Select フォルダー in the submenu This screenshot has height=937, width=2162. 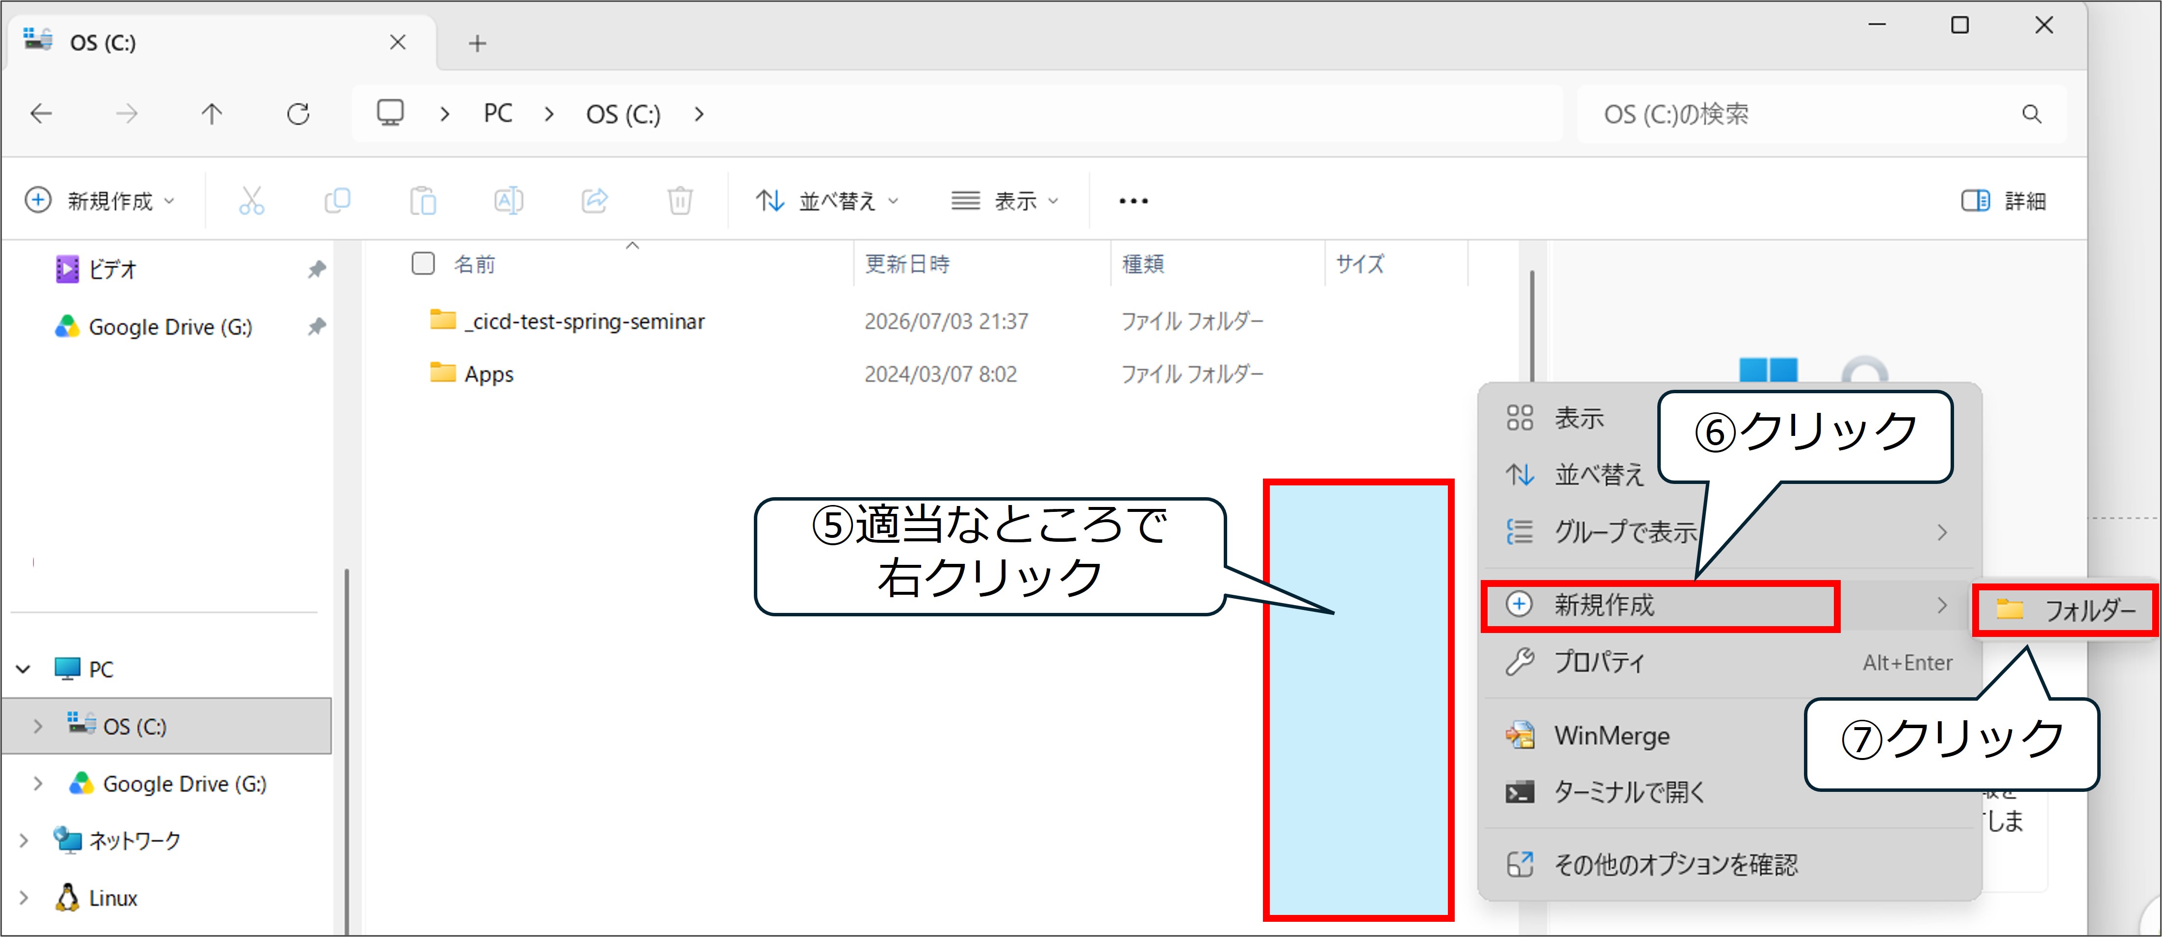click(x=2065, y=610)
